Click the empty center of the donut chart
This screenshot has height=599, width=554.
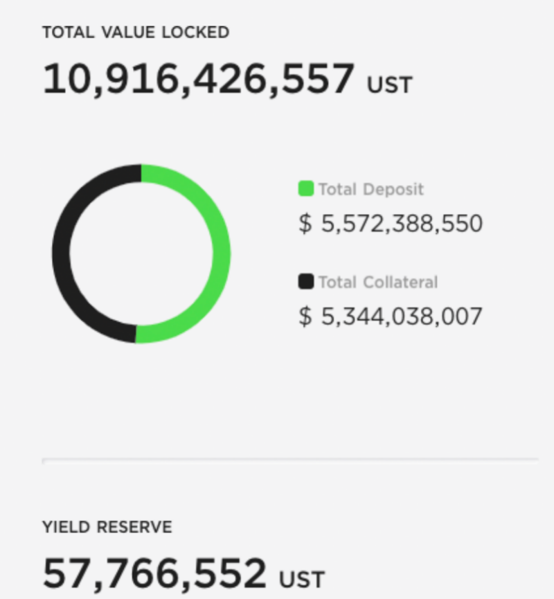click(x=141, y=253)
